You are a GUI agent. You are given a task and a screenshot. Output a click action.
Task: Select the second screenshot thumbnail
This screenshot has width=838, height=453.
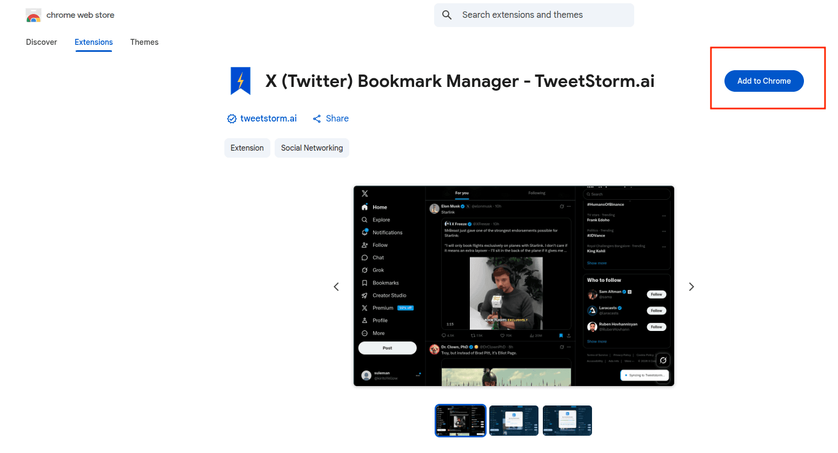514,420
